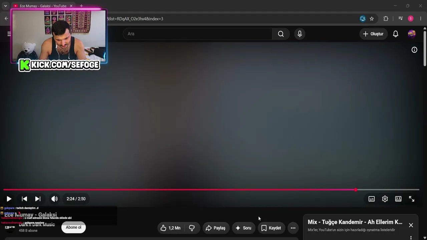The image size is (427, 240).
Task: Subscribe with the Abone ol button
Action: (x=73, y=227)
